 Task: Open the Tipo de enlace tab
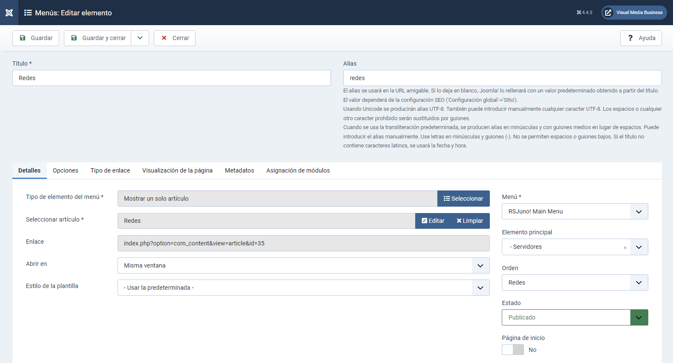[x=110, y=170]
